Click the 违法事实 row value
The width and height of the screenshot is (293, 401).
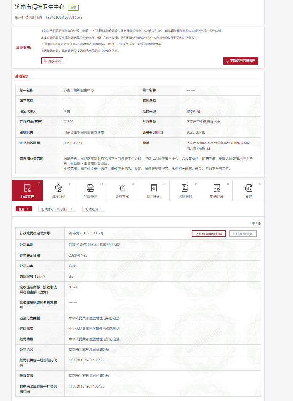94,329
